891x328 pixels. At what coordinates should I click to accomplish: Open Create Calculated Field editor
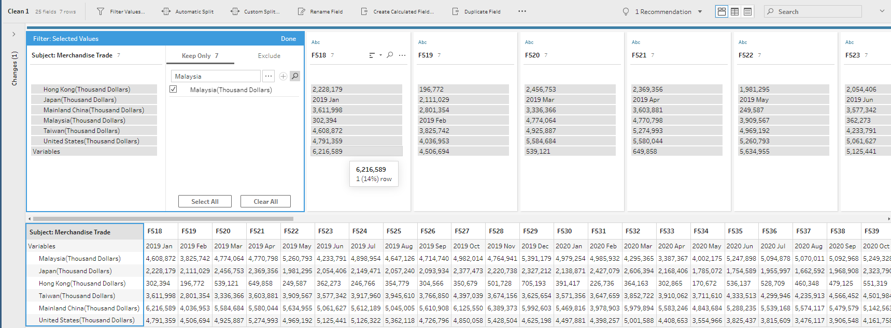(397, 11)
